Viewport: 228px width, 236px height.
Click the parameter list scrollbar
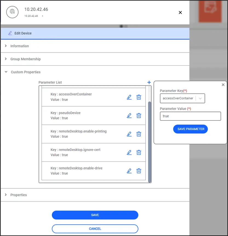[150, 142]
